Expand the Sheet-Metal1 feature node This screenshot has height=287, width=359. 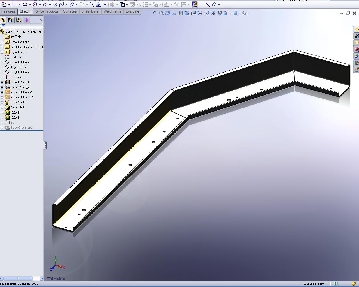point(2,82)
